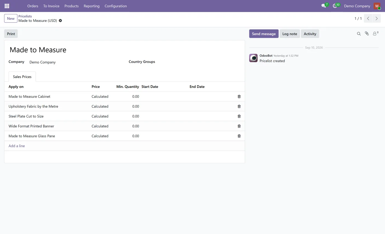The width and height of the screenshot is (385, 234).
Task: Delete the Steel Plate Cut to Size line
Action: tap(239, 116)
